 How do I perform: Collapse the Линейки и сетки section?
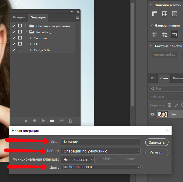pyautogui.click(x=151, y=5)
